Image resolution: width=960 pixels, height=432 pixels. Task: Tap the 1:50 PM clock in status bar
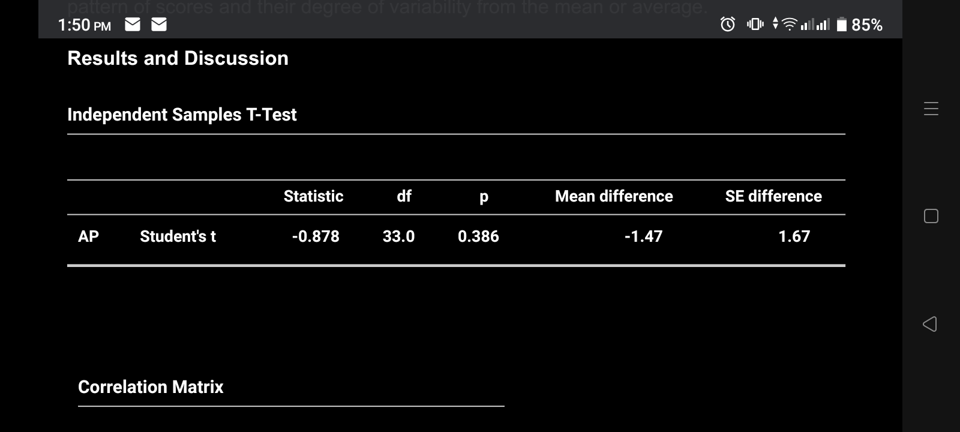click(85, 25)
